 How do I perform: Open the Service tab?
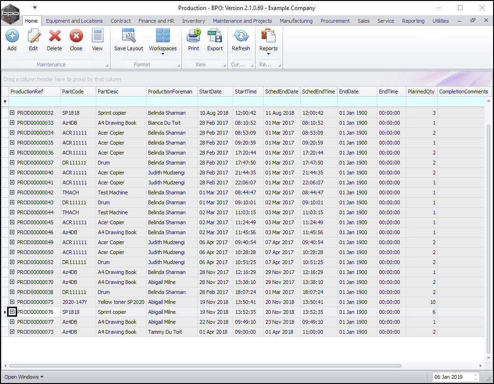385,21
